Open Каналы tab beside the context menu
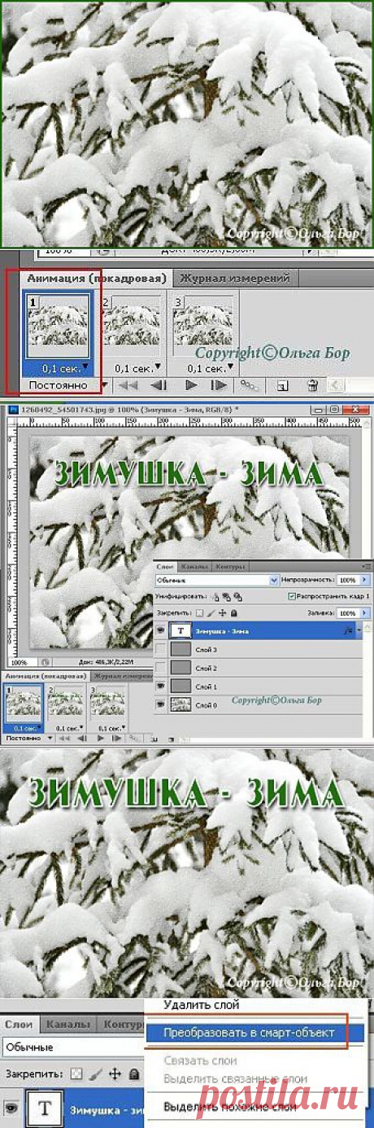The width and height of the screenshot is (374, 1128). pos(69,1024)
